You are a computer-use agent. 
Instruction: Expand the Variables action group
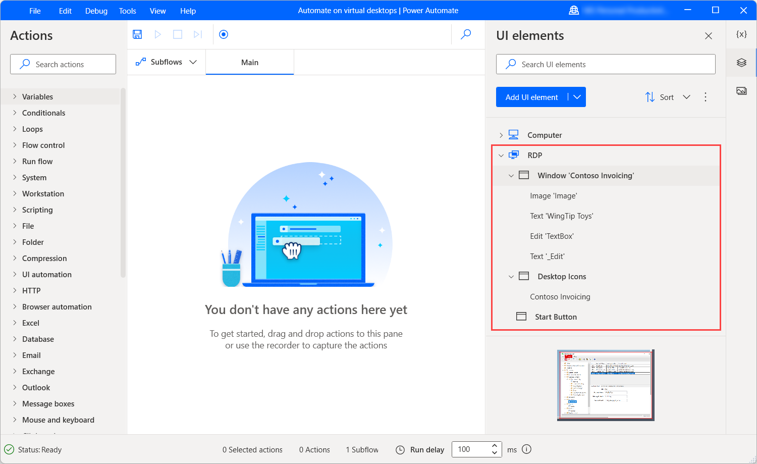pyautogui.click(x=15, y=96)
